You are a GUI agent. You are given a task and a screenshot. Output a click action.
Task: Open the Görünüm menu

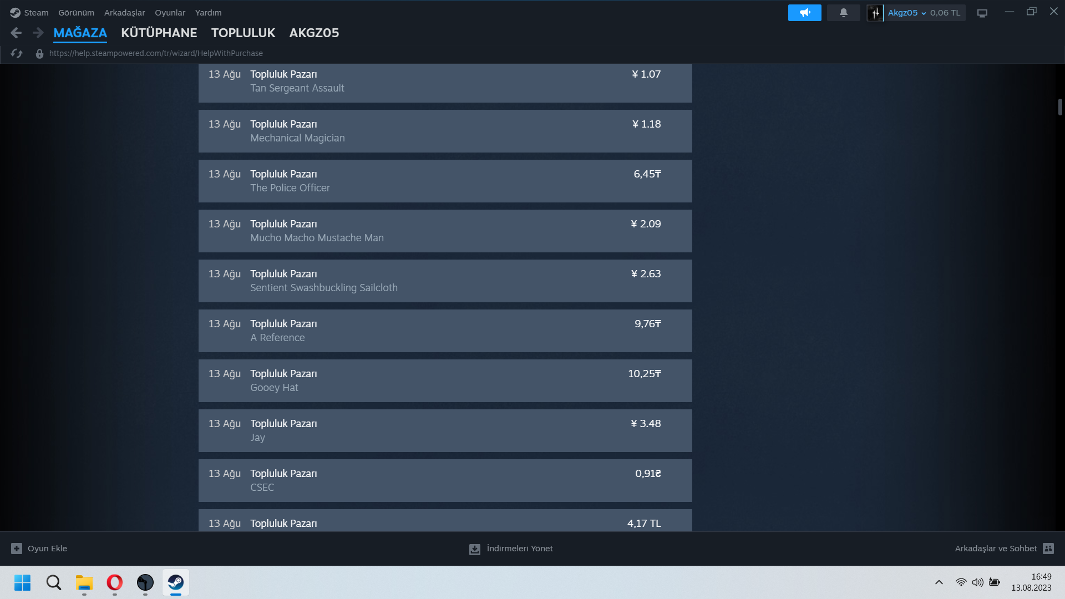pyautogui.click(x=76, y=13)
